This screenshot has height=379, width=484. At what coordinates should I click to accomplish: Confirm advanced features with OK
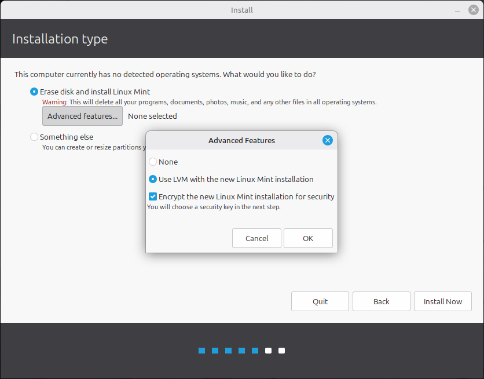click(308, 238)
